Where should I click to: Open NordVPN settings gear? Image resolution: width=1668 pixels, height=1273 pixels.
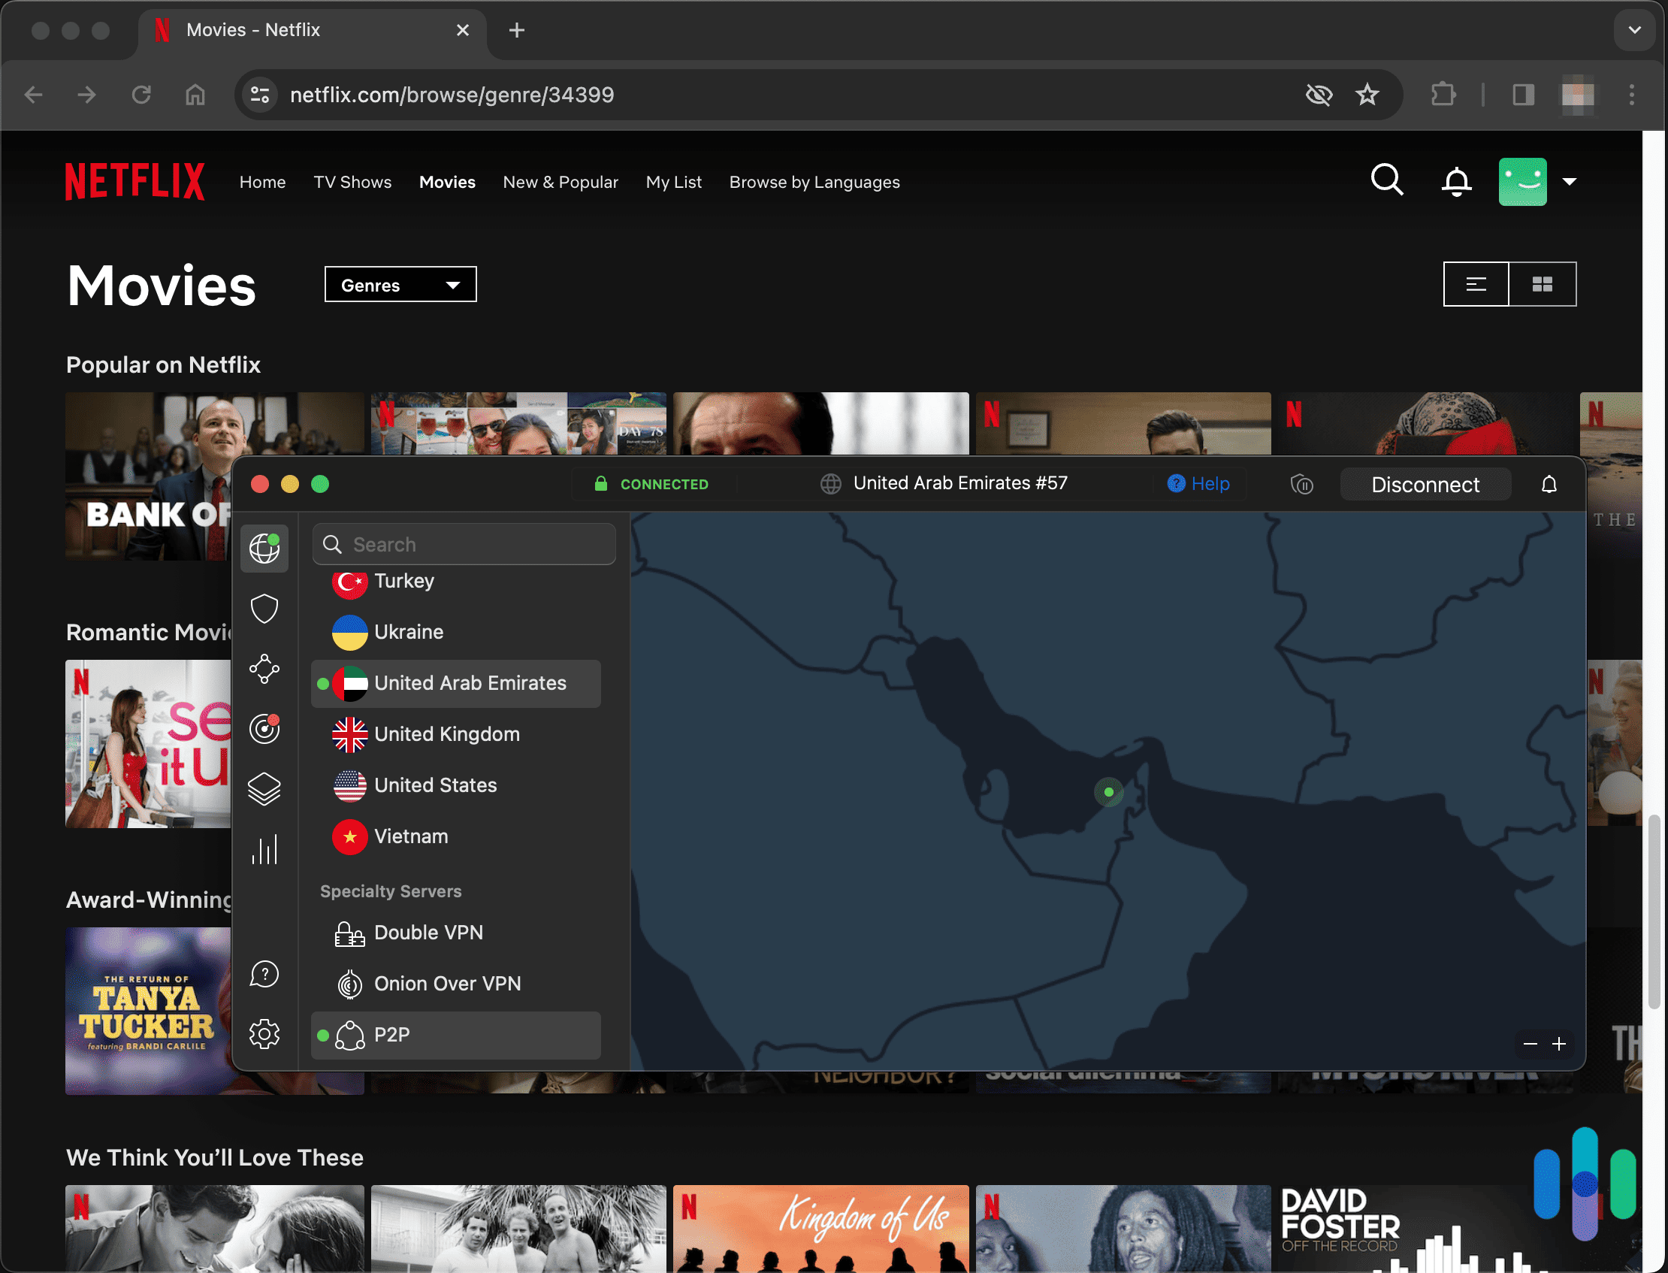point(264,1033)
